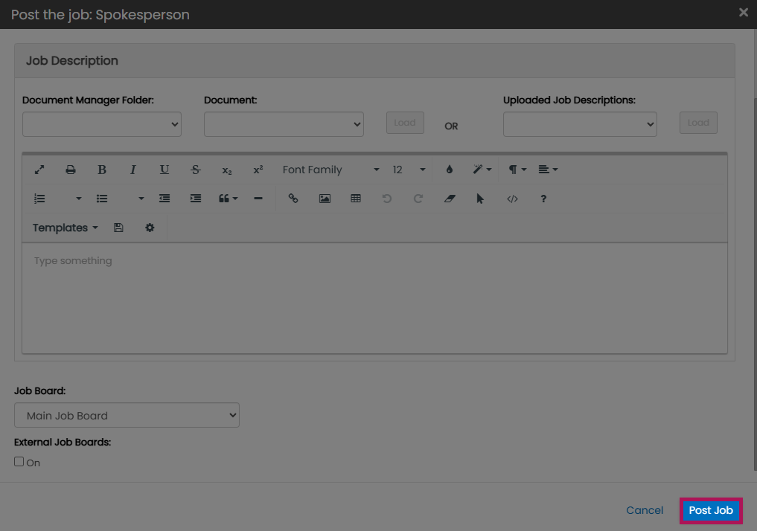Click the Print icon in editor toolbar
The width and height of the screenshot is (757, 531).
(x=71, y=170)
